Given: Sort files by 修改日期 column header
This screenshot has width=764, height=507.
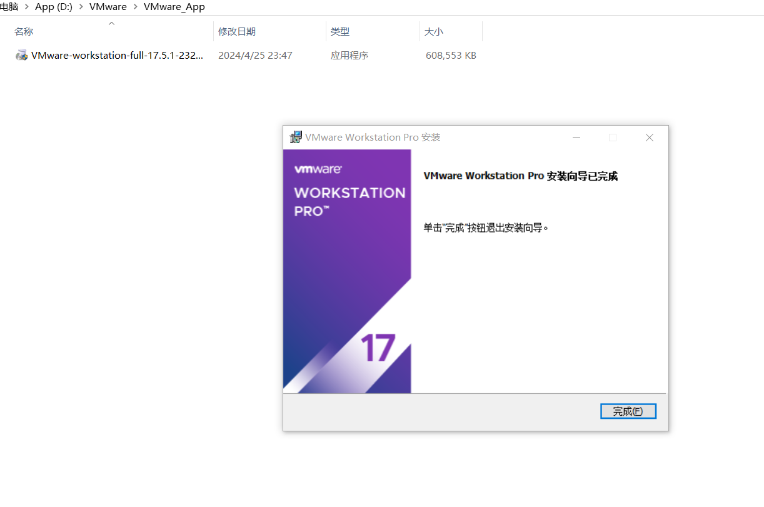Looking at the screenshot, I should point(237,31).
